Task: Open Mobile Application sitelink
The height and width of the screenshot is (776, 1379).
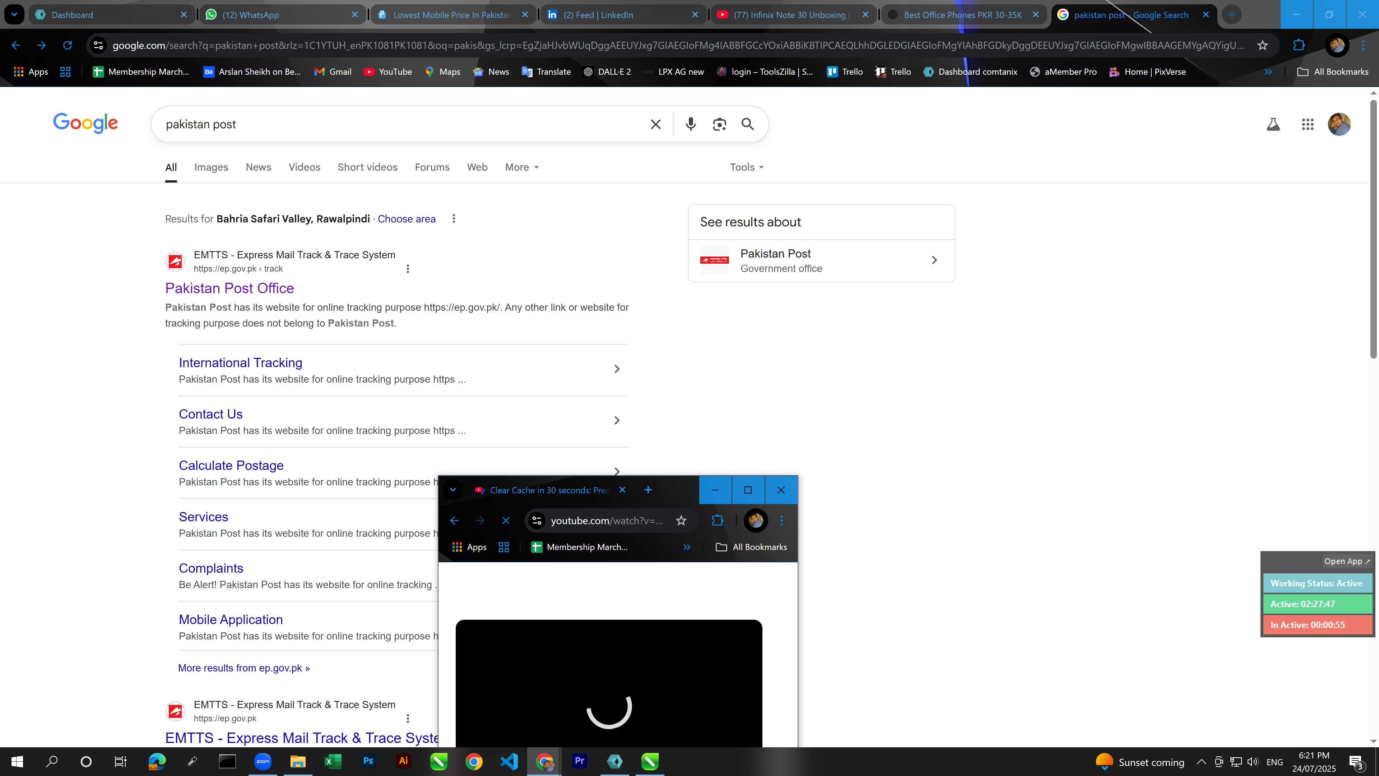Action: pyautogui.click(x=230, y=620)
